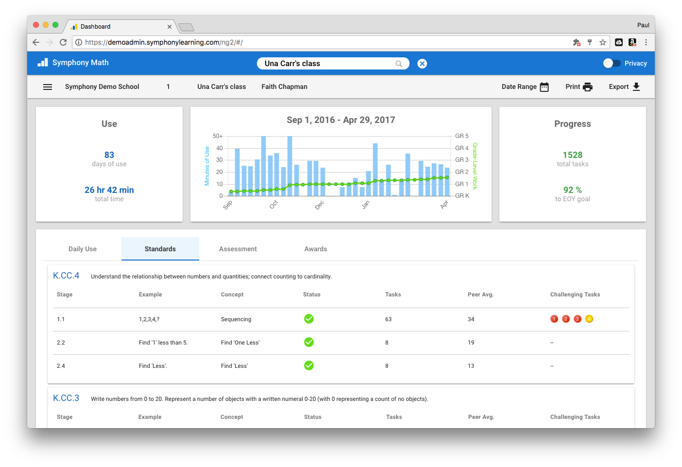Click red challenging task badge 2
Image resolution: width=682 pixels, height=467 pixels.
pyautogui.click(x=565, y=319)
